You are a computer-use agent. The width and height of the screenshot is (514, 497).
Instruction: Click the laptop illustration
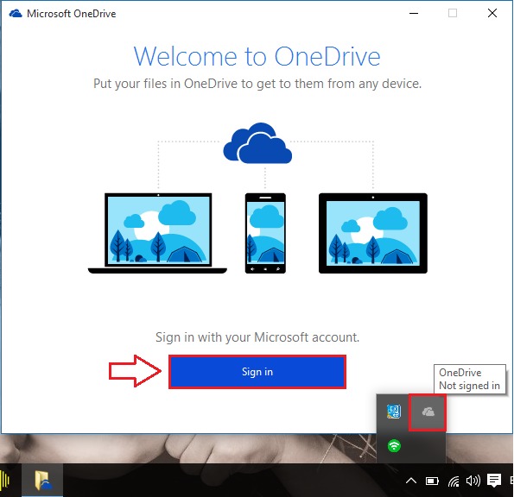coord(158,233)
